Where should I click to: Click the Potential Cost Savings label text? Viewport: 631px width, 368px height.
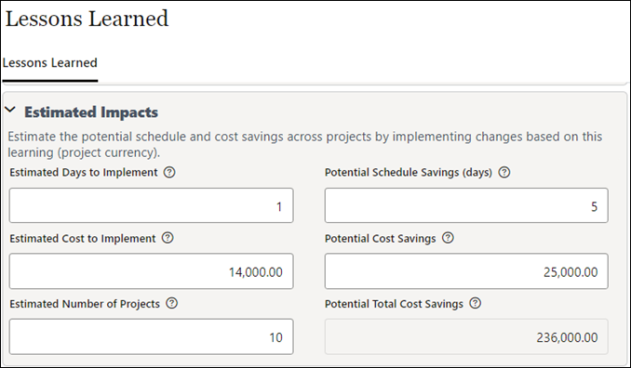coord(381,238)
